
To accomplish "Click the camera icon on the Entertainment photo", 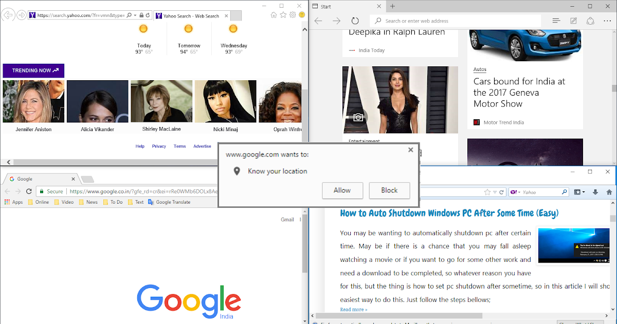I will point(358,118).
